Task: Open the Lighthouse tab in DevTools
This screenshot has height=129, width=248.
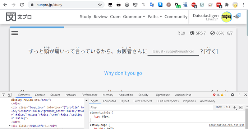Action: [x=163, y=95]
